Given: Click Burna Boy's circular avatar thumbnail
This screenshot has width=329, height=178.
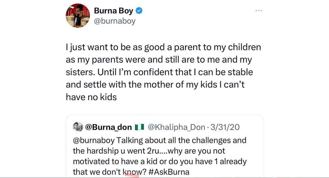Looking at the screenshot, I should (x=78, y=15).
